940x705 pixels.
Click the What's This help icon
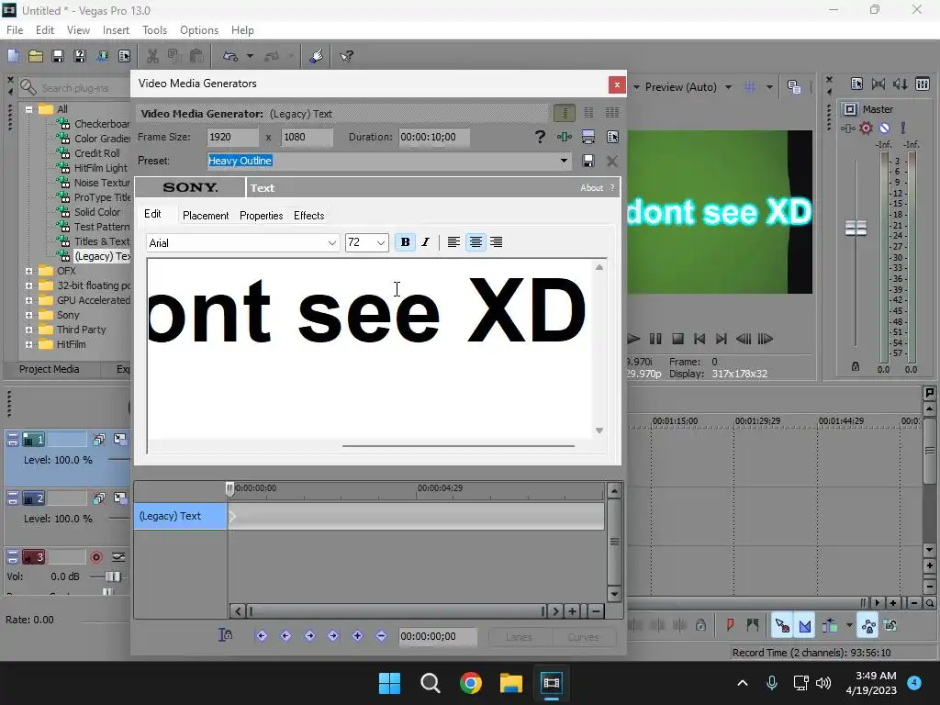point(346,56)
